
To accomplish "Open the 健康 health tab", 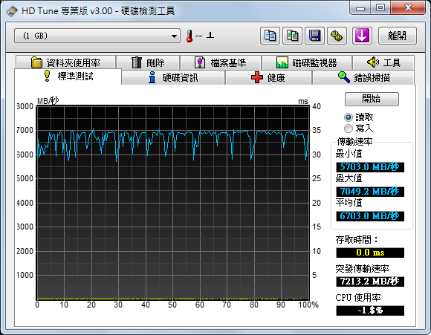I will [268, 77].
